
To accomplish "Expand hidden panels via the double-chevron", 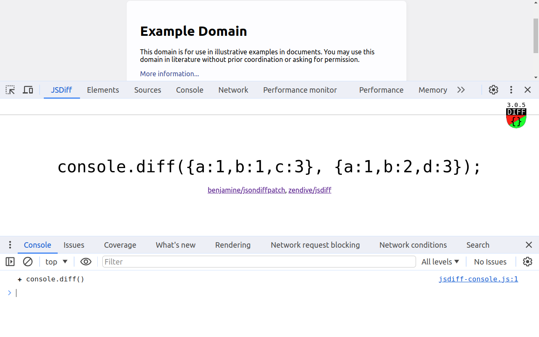I will (461, 90).
